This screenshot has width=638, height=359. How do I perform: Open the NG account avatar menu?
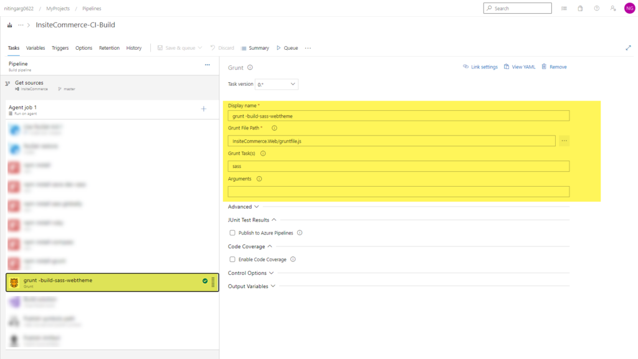pyautogui.click(x=629, y=8)
